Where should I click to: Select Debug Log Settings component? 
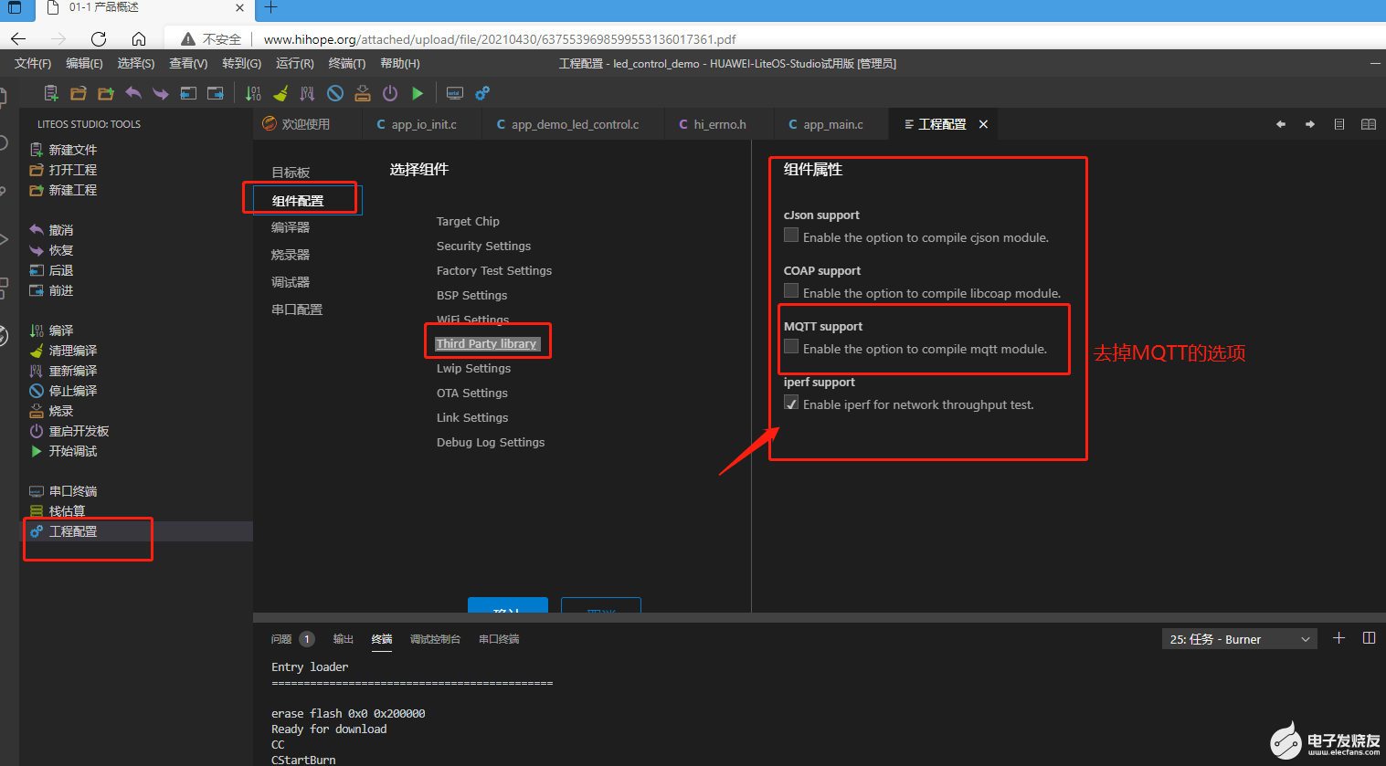click(491, 442)
